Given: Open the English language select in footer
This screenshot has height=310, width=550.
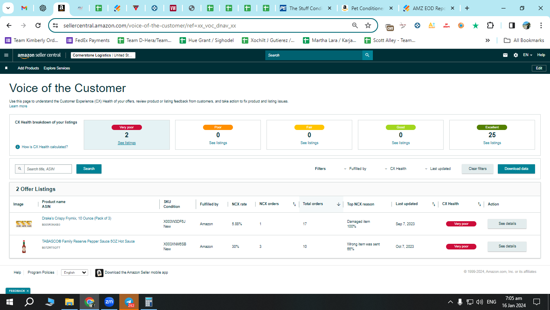Looking at the screenshot, I should [74, 272].
